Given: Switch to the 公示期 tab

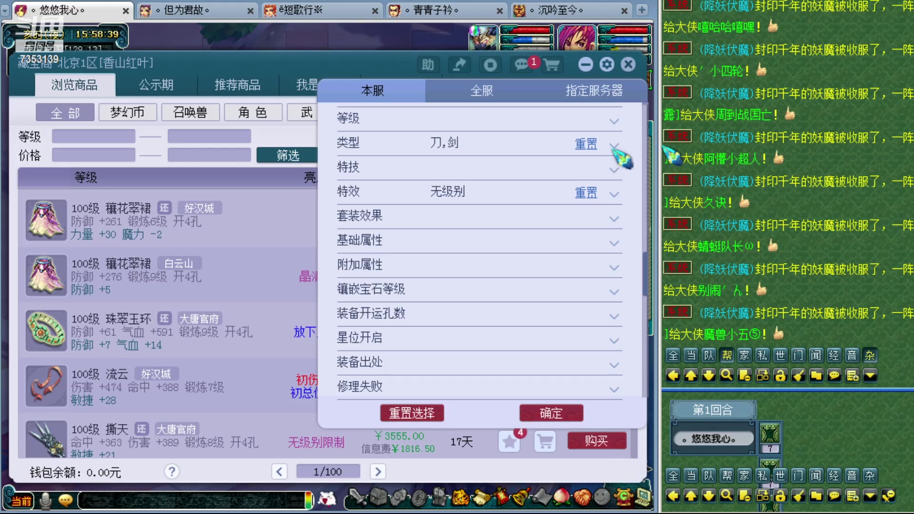Looking at the screenshot, I should point(156,85).
